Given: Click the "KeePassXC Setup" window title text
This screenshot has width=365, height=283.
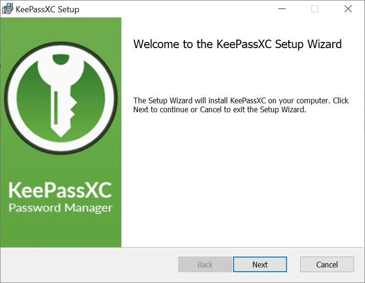Looking at the screenshot, I should click(x=47, y=9).
